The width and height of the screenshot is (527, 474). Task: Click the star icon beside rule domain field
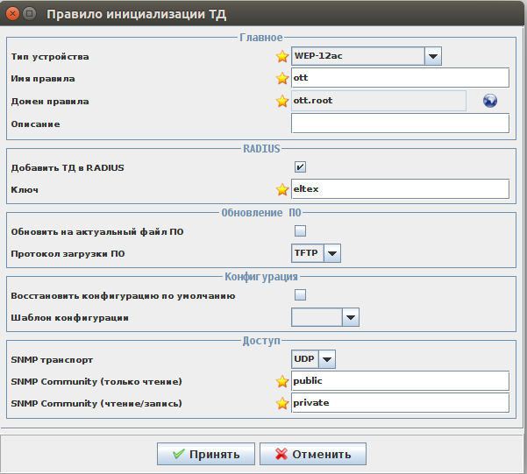click(282, 101)
